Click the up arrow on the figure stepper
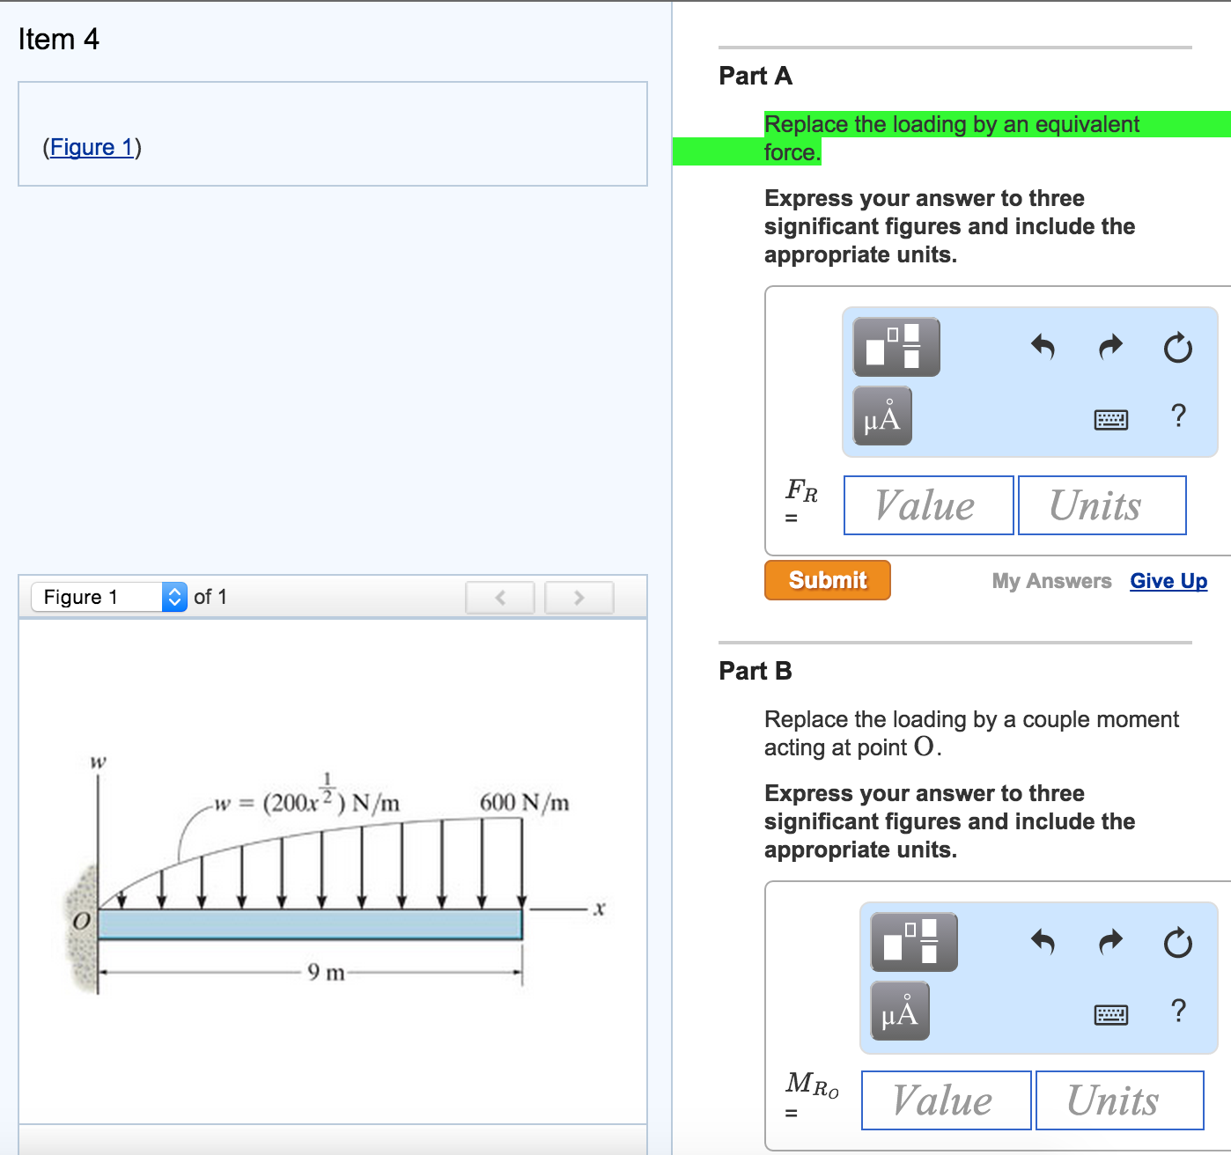The width and height of the screenshot is (1231, 1155). click(x=175, y=591)
